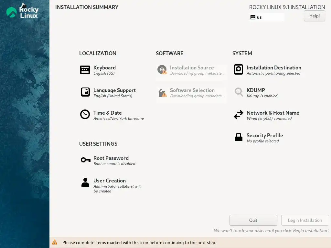Click 'English (United States)' language status
331x248 pixels.
click(113, 96)
